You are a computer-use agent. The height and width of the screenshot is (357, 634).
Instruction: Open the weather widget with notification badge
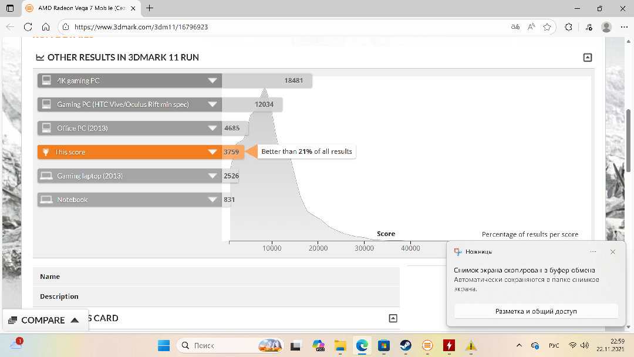click(x=16, y=344)
